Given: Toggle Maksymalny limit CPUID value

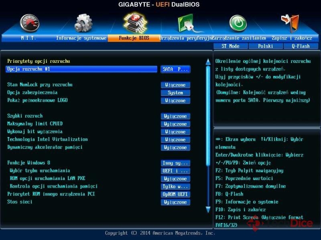Looking at the screenshot, I should (x=175, y=124).
